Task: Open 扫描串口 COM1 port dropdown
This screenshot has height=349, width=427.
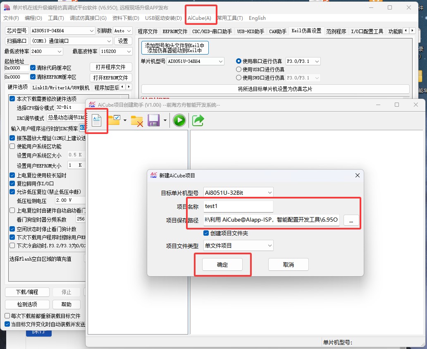Action: [72, 41]
